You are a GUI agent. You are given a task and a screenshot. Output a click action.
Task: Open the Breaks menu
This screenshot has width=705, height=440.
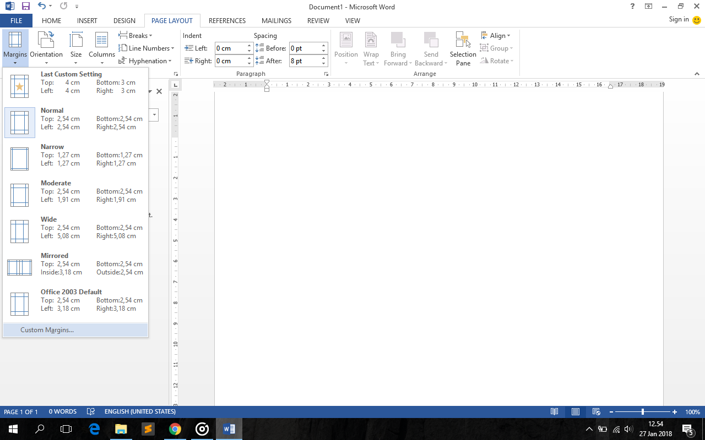coord(135,36)
